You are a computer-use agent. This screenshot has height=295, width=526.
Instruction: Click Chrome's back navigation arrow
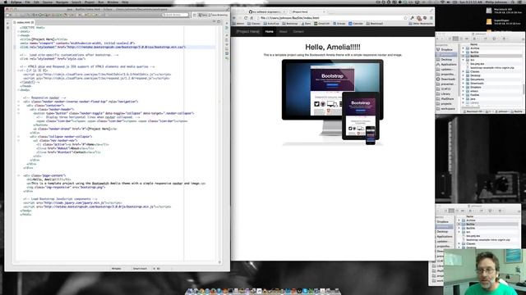(234, 18)
